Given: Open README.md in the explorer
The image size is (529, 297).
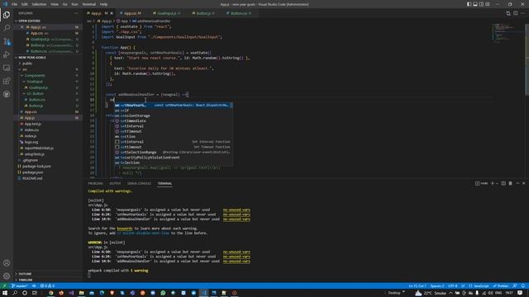Looking at the screenshot, I should pos(32,178).
